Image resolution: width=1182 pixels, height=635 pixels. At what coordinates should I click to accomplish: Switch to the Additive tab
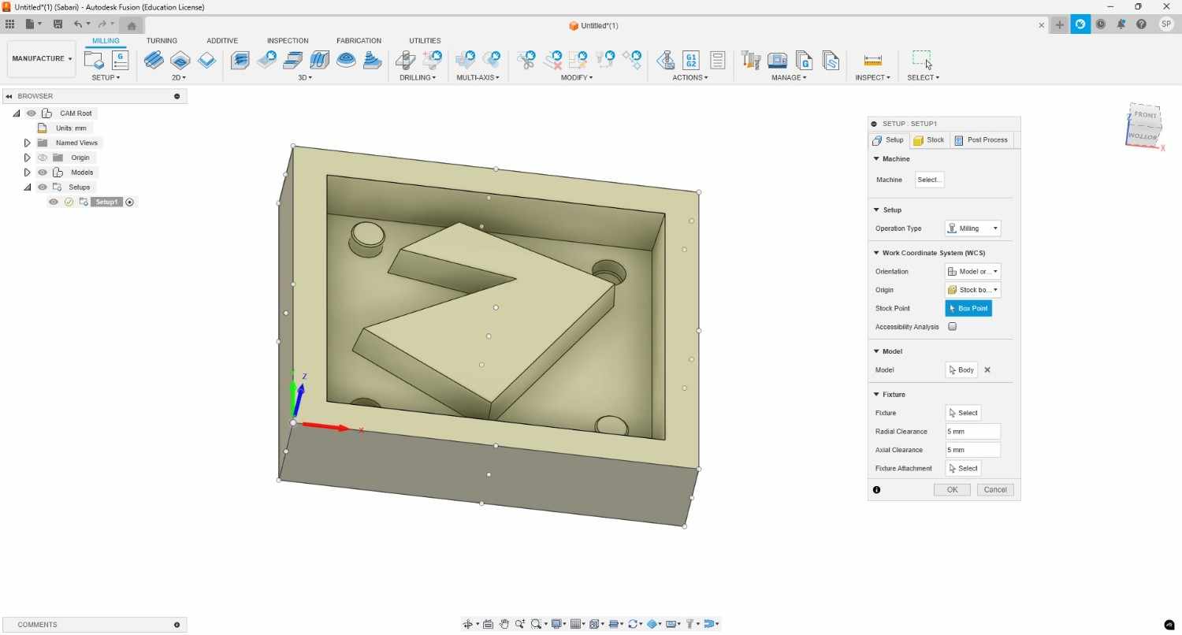(x=222, y=41)
